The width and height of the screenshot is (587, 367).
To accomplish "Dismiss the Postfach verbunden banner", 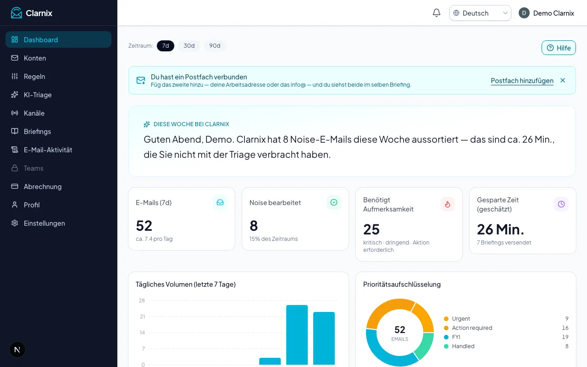I will [x=563, y=80].
